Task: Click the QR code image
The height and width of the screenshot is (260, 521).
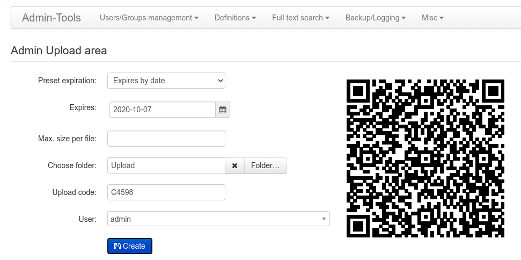Action: tap(425, 158)
